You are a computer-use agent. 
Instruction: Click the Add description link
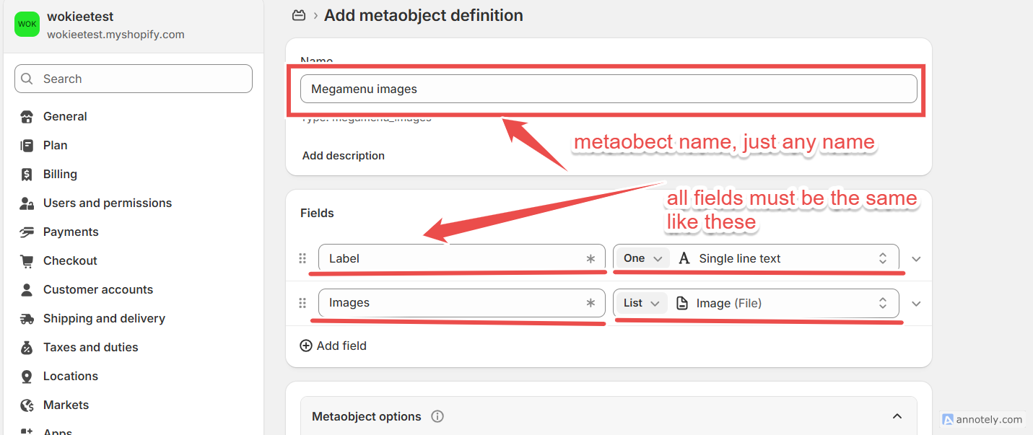coord(344,156)
